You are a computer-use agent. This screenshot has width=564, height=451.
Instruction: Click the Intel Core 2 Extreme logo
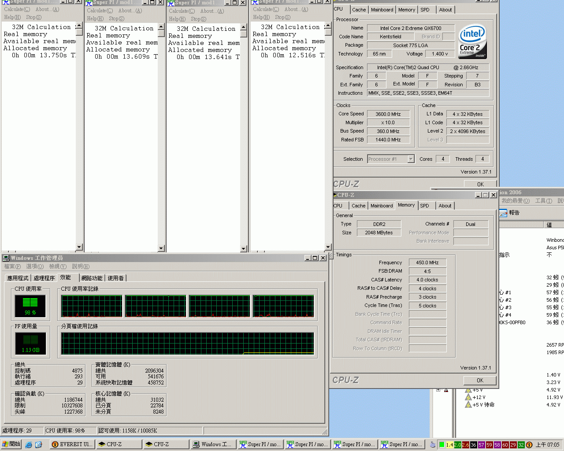tap(472, 41)
